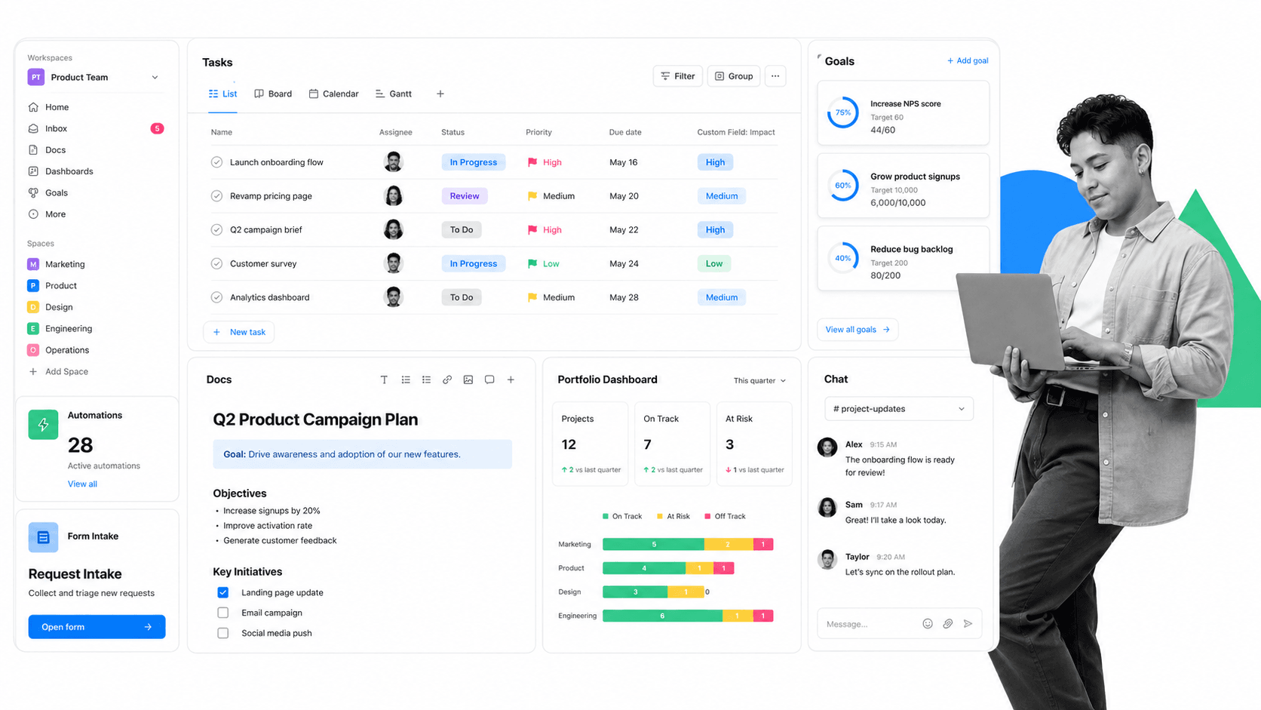Click Add Space plus icon

33,371
